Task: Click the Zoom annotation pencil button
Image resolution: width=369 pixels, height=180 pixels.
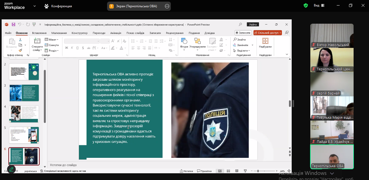Action: [x=11, y=169]
